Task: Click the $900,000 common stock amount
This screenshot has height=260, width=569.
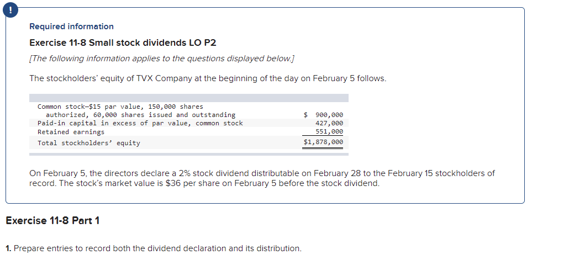Action: (x=323, y=115)
